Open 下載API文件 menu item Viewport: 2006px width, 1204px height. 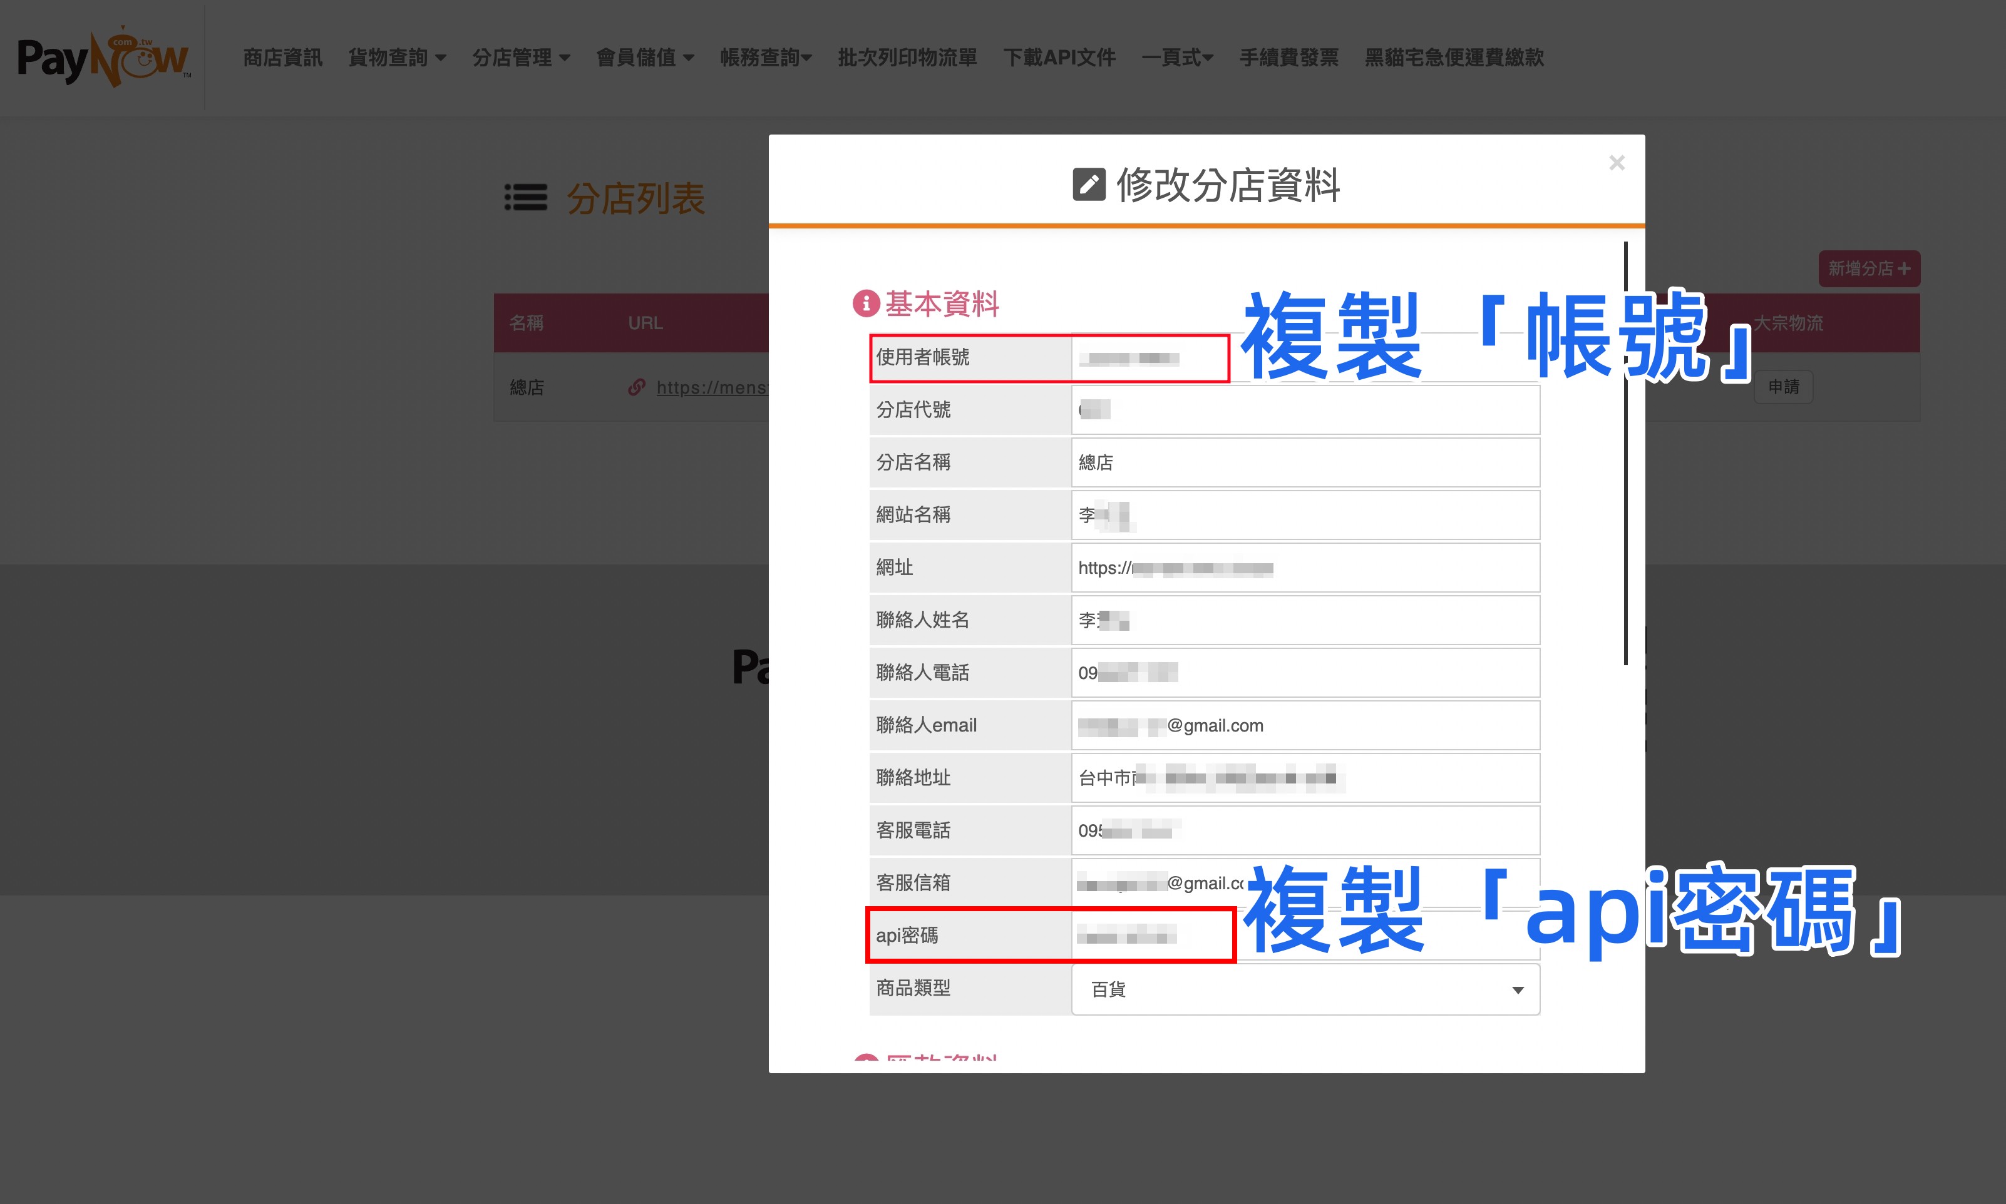click(x=1059, y=58)
